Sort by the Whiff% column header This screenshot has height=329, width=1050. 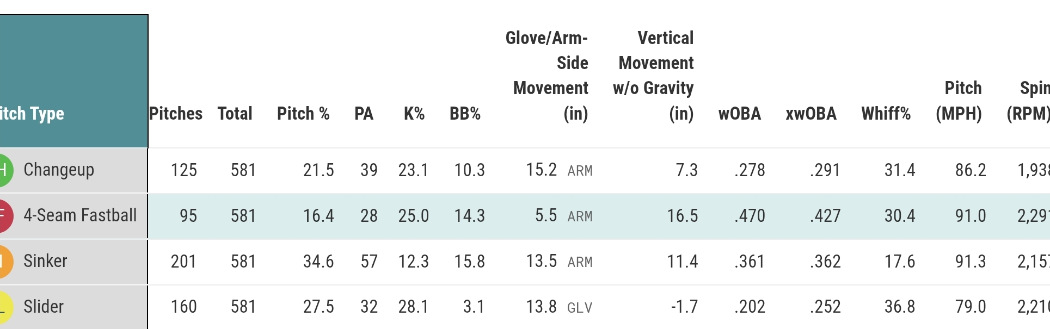pos(886,114)
